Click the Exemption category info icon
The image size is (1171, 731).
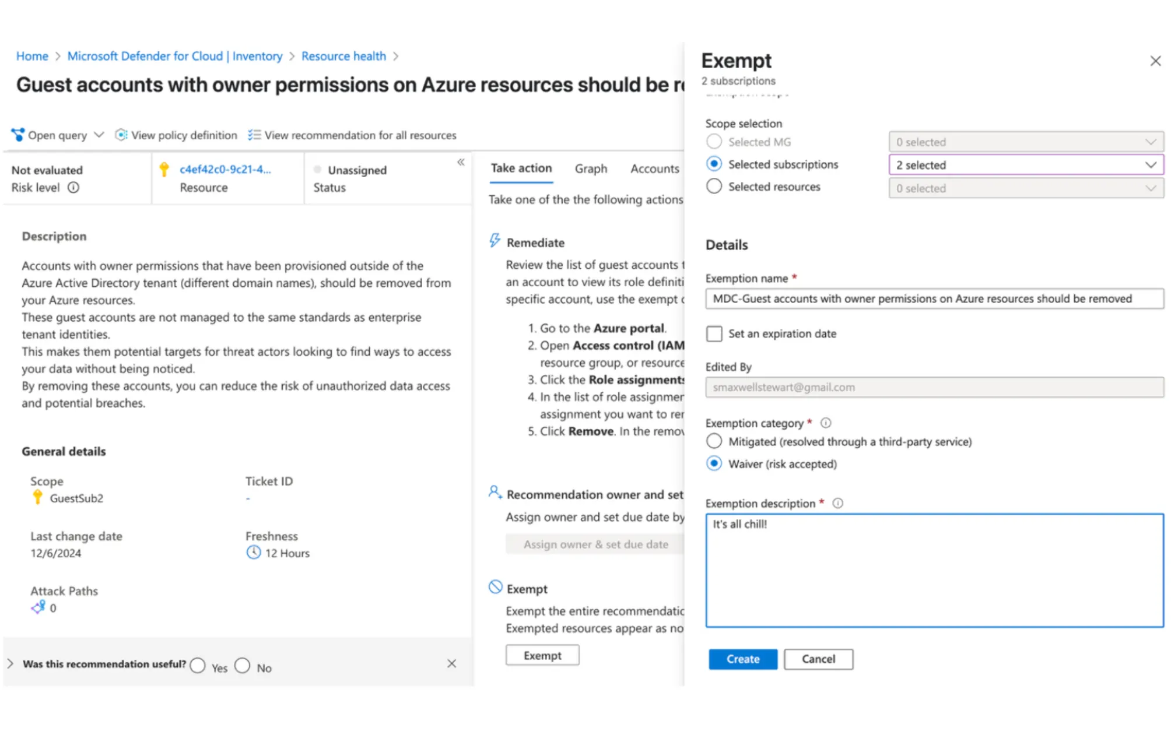pyautogui.click(x=826, y=423)
